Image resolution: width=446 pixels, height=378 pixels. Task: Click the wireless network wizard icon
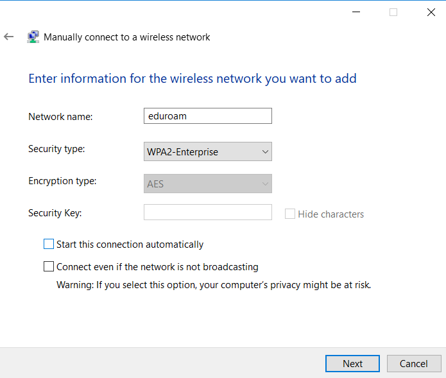[33, 37]
